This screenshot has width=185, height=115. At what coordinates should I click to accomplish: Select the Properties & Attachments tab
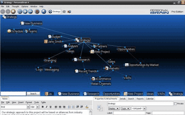coord(106,99)
